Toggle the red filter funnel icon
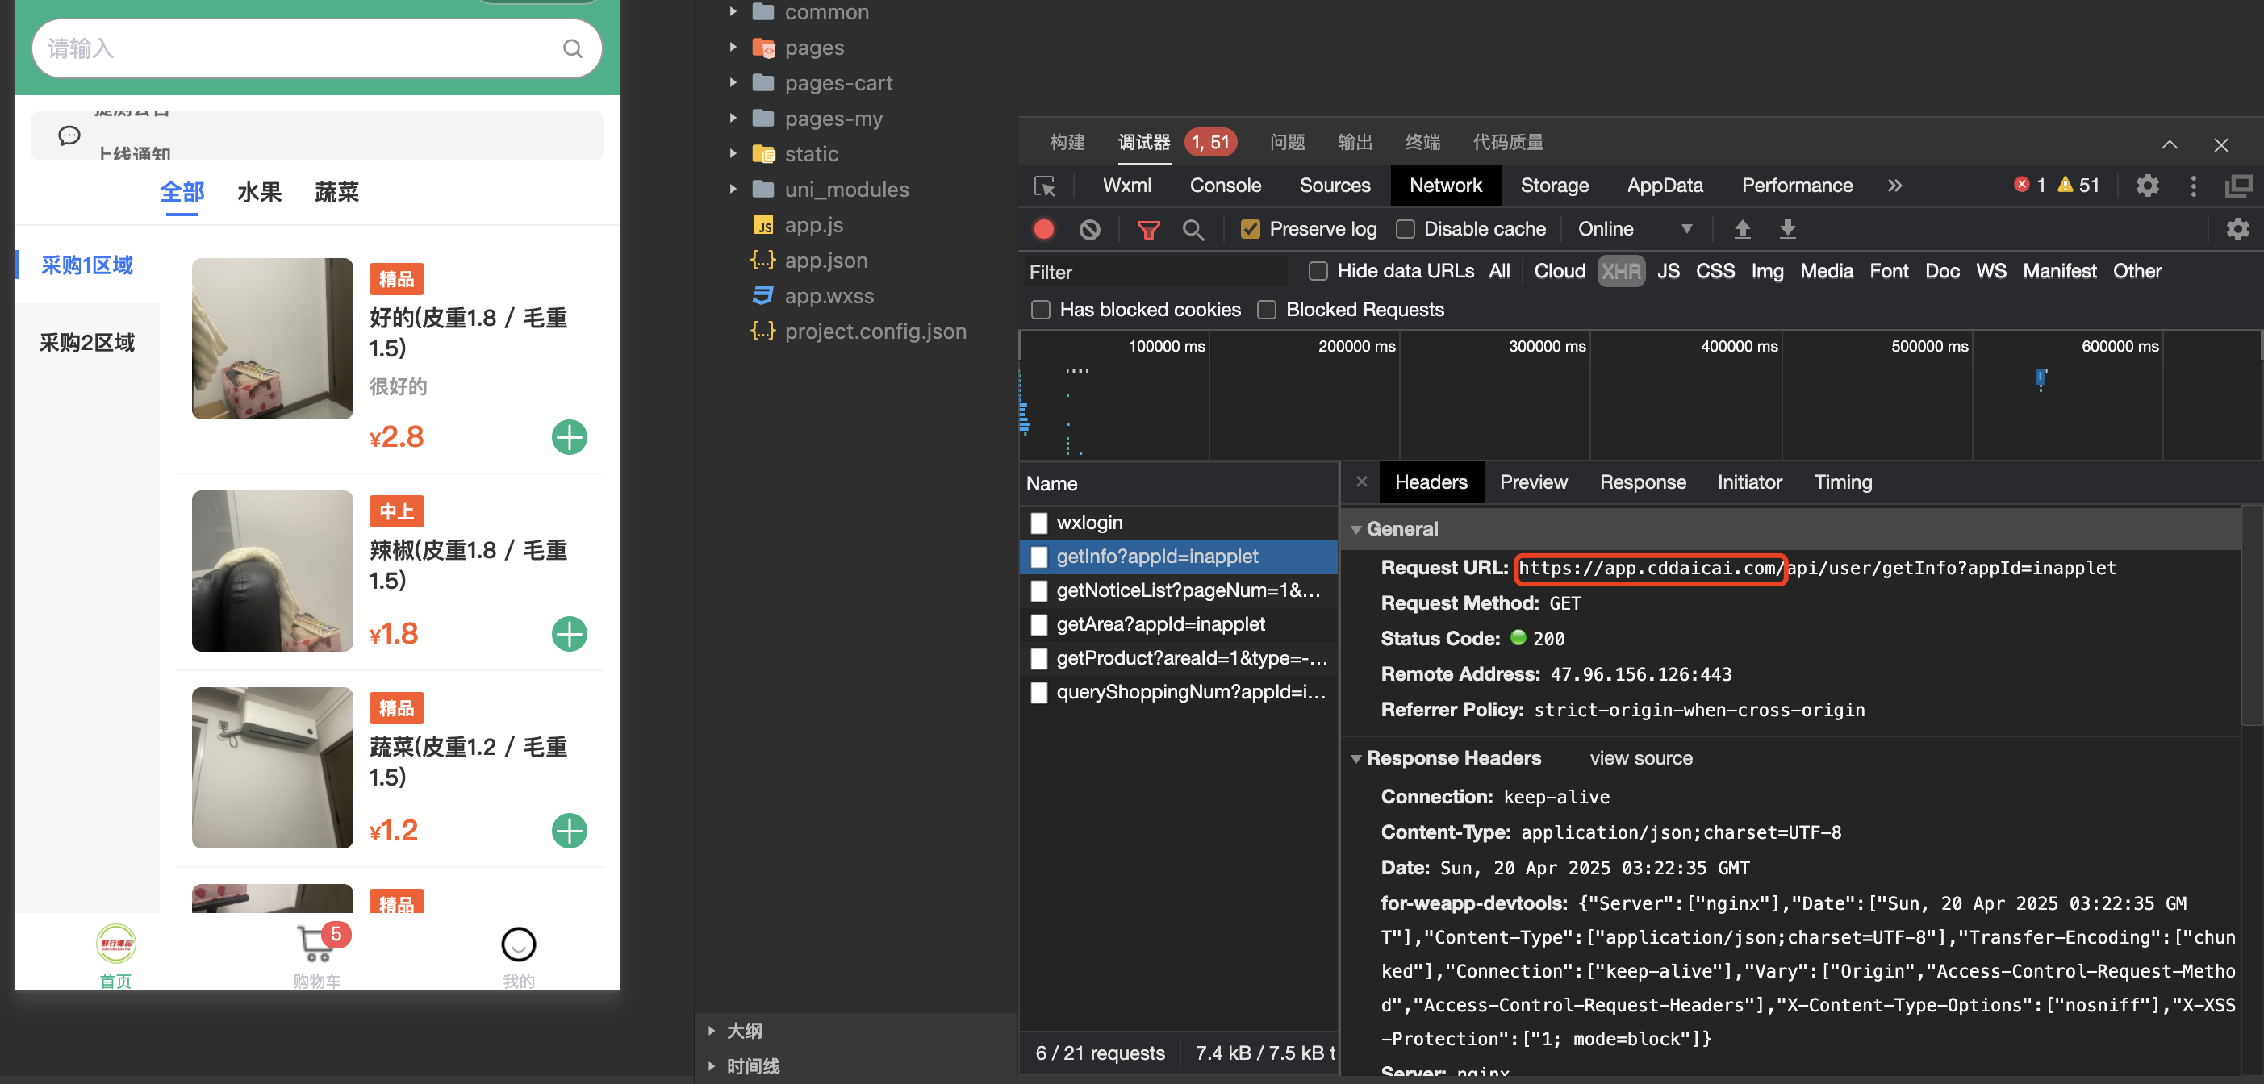This screenshot has height=1084, width=2264. click(x=1148, y=230)
